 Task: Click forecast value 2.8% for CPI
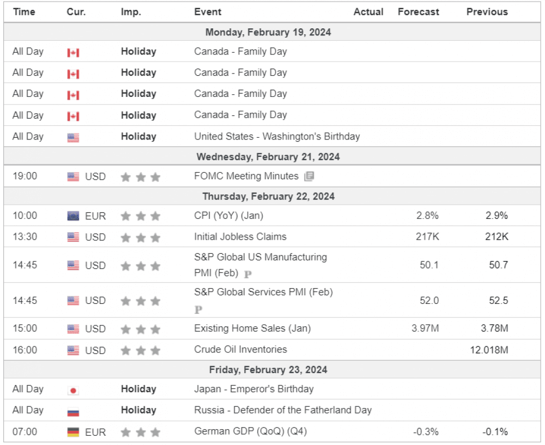(x=427, y=216)
